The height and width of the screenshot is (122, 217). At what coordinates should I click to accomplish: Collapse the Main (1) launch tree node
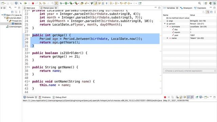point(2,15)
